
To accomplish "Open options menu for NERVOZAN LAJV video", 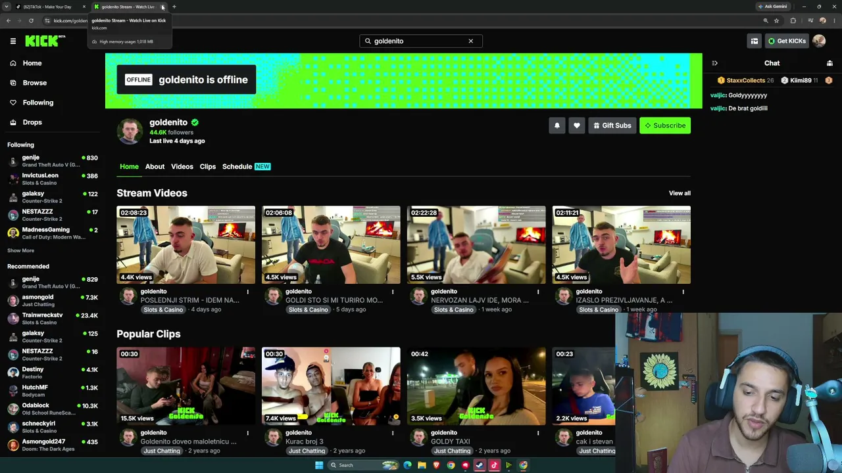I will [x=538, y=292].
